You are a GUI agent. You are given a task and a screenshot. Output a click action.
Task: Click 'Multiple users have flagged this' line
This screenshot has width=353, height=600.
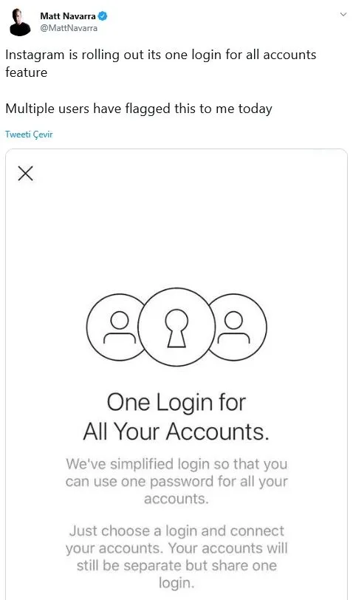[139, 109]
